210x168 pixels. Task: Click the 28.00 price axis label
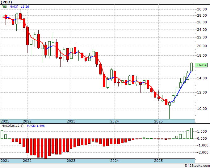[x=202, y=15]
